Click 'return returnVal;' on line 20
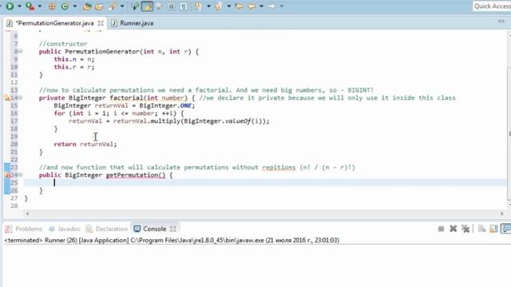The width and height of the screenshot is (511, 287). pyautogui.click(x=85, y=144)
